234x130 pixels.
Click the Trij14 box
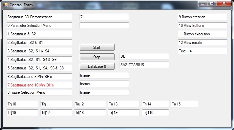click(x=155, y=104)
